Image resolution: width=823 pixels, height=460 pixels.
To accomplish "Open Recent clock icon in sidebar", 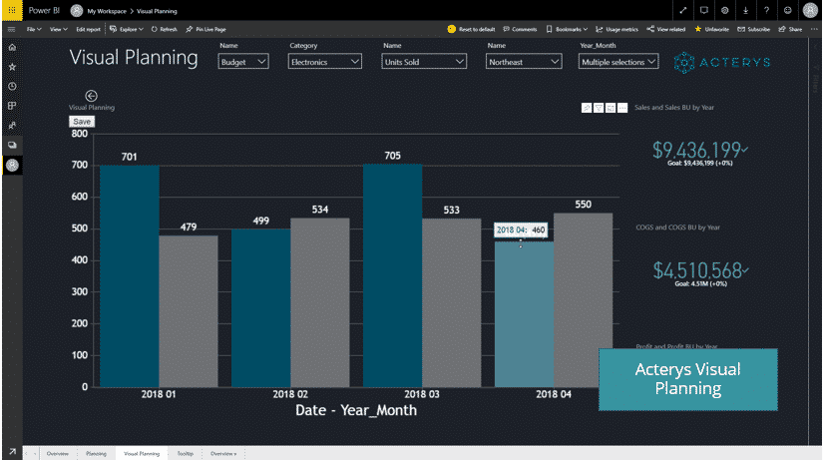I will 12,86.
